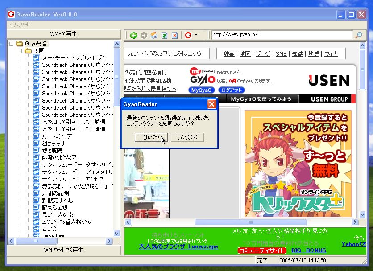Click the icon beside デジハリムービー アイスメモリ
Image resolution: width=373 pixels, height=271 pixels.
pyautogui.click(x=37, y=172)
